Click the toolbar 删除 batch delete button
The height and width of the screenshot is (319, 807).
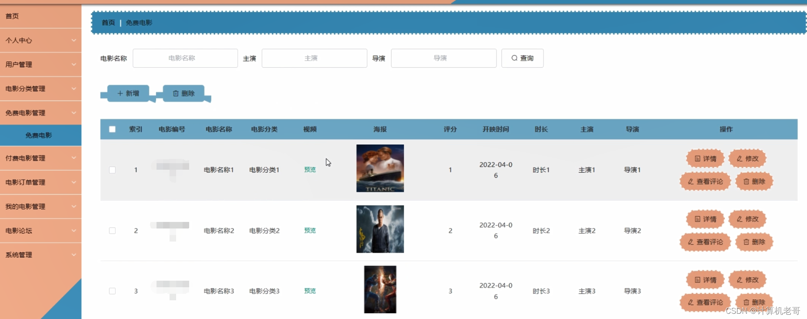183,93
